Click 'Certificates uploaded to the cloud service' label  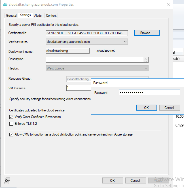pos(37,110)
